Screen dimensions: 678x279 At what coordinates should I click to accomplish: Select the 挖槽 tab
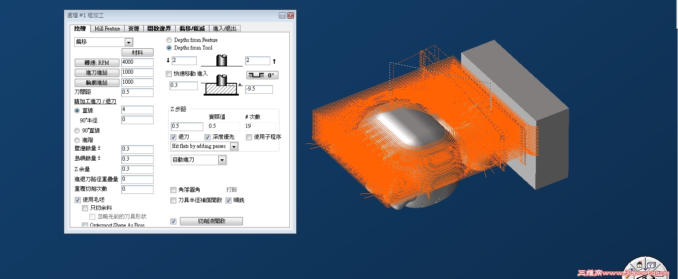[80, 28]
